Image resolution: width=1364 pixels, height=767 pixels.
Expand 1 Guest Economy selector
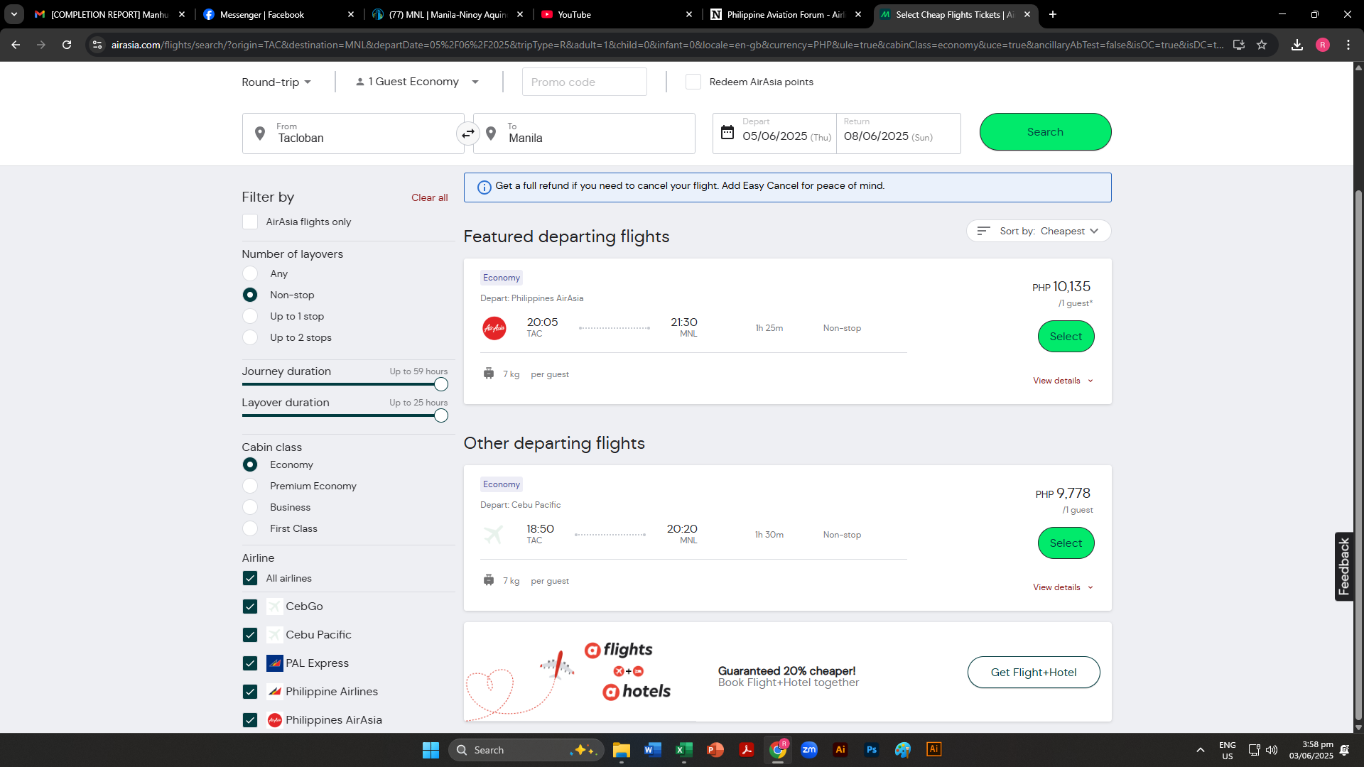pyautogui.click(x=417, y=82)
